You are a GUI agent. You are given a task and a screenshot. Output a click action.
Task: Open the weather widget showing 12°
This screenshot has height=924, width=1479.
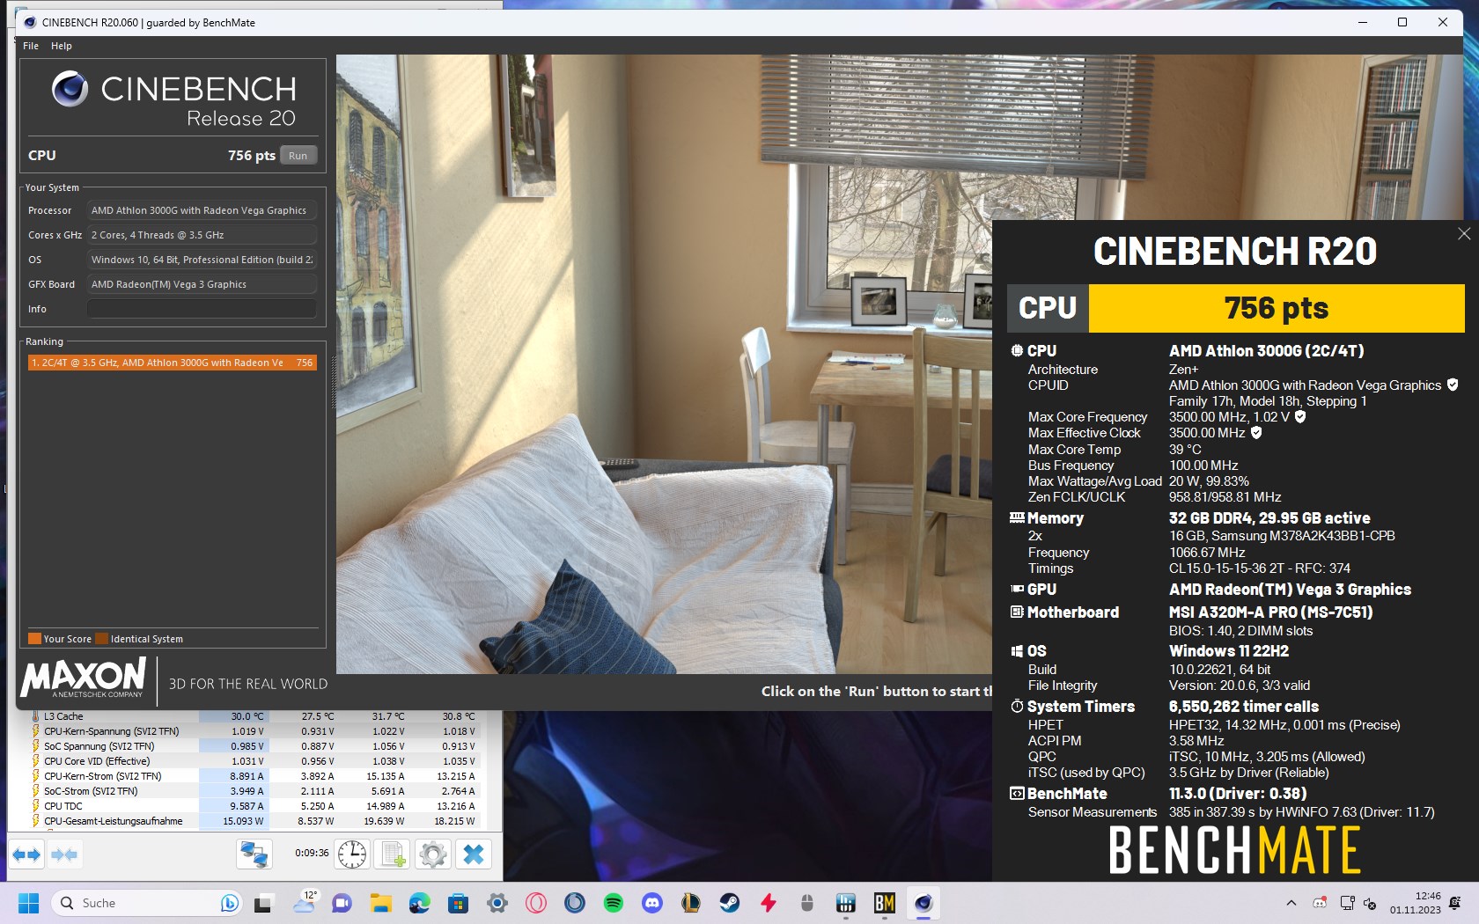[305, 903]
